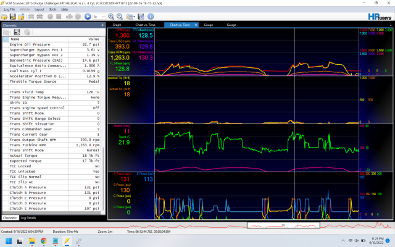
Task: Click the Value column header in channel list
Action: tap(85, 39)
